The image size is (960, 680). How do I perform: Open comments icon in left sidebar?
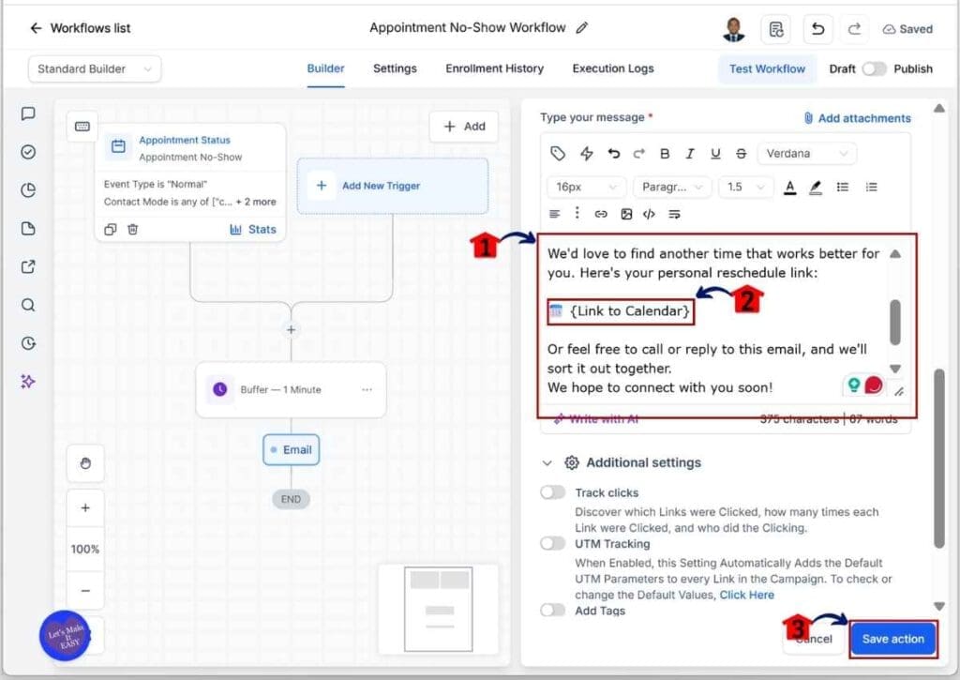[28, 113]
